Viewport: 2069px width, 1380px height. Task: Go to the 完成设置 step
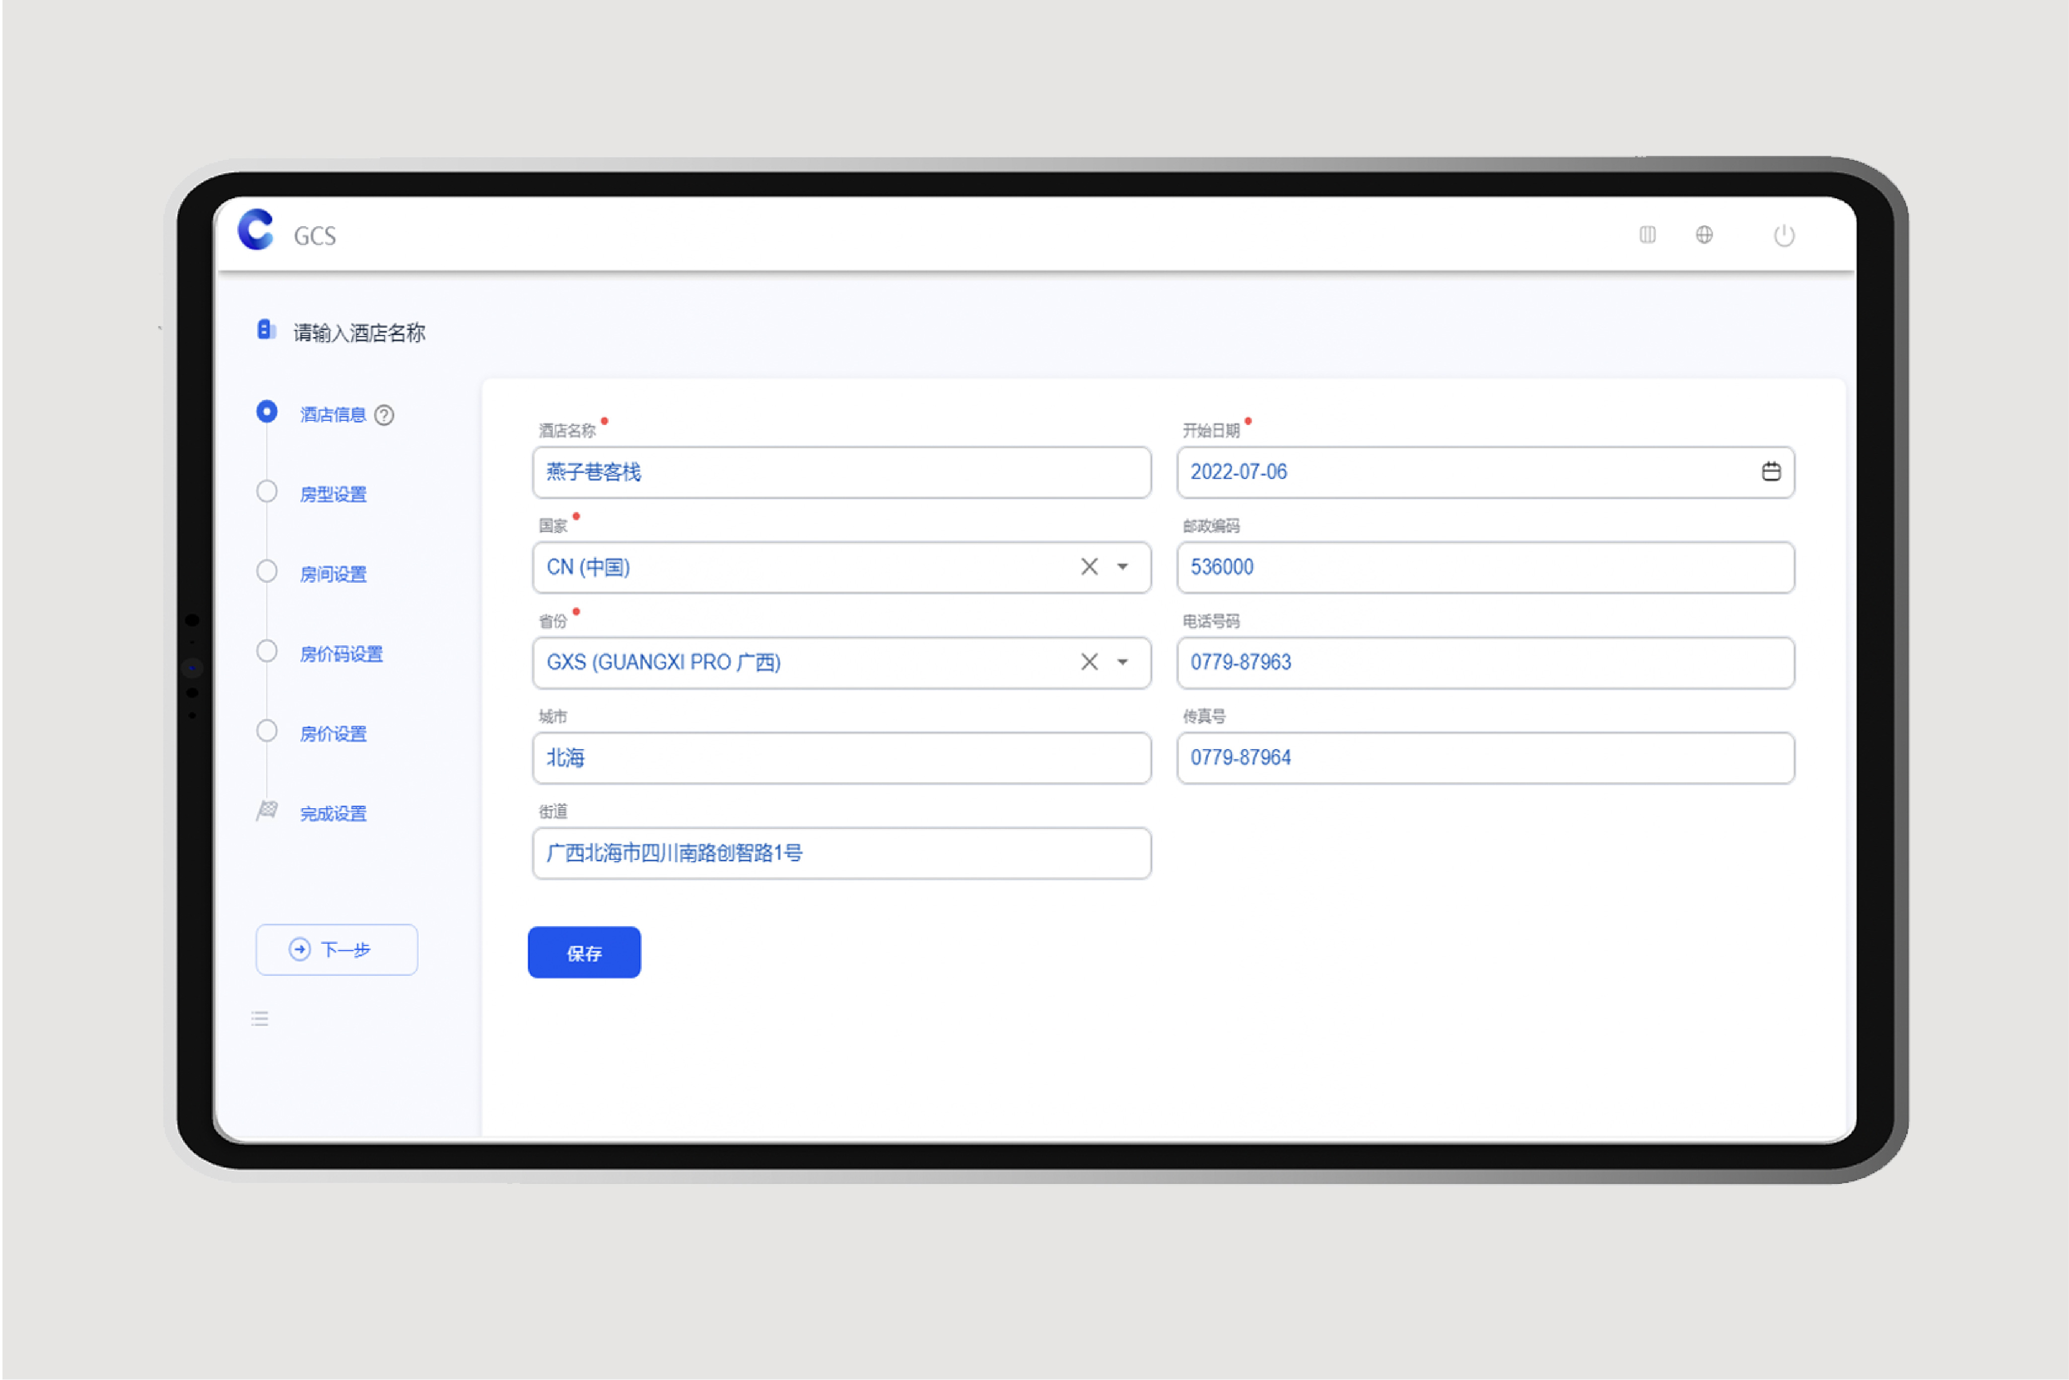333,814
